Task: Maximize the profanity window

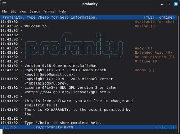Action: [169, 4]
